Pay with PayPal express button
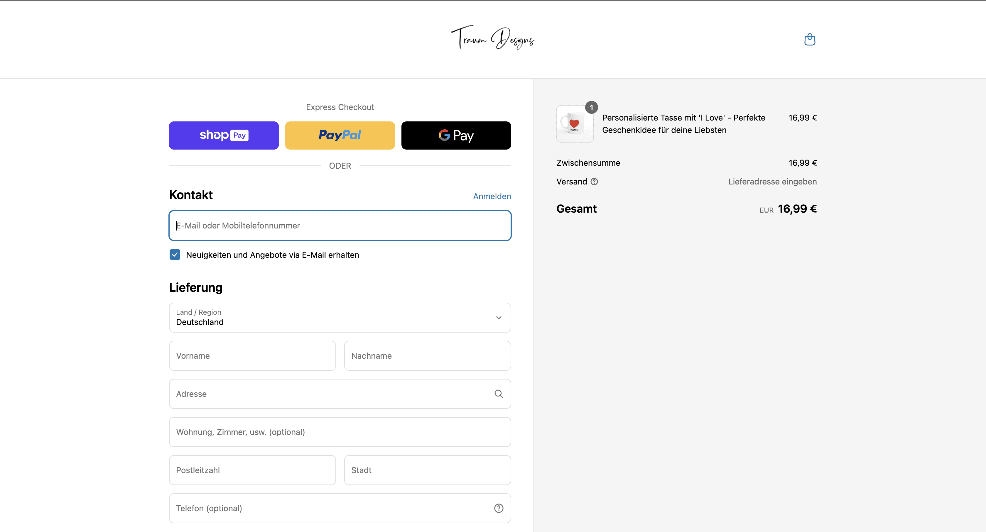The height and width of the screenshot is (532, 986). point(340,135)
